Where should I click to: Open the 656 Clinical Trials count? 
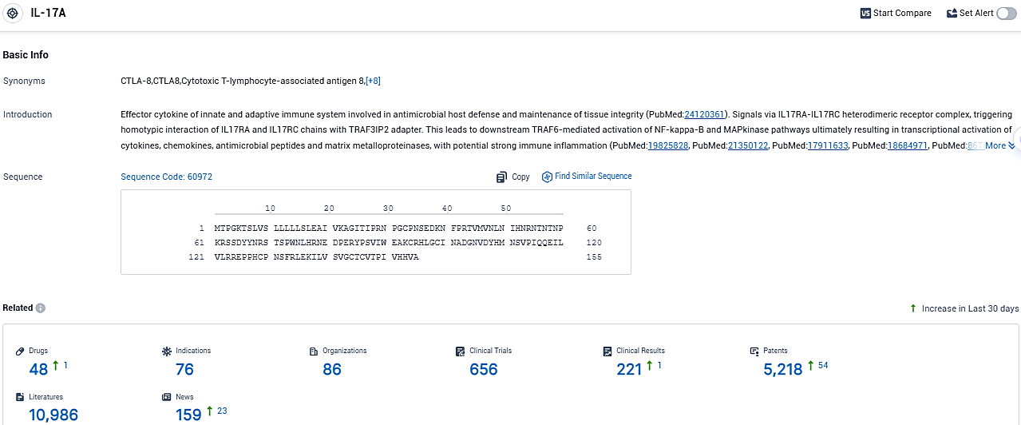click(484, 369)
